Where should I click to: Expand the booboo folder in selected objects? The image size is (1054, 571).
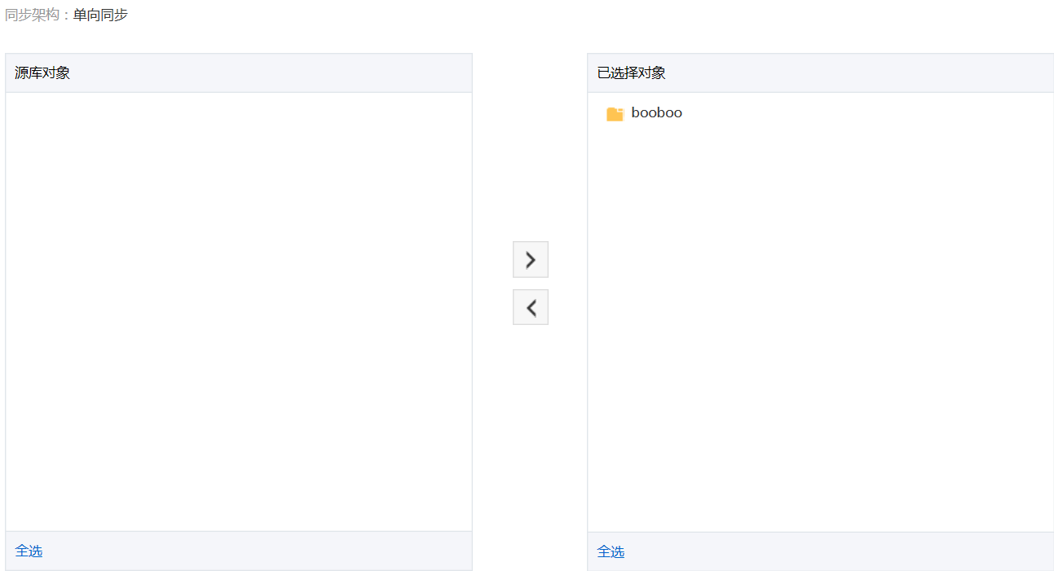[615, 114]
